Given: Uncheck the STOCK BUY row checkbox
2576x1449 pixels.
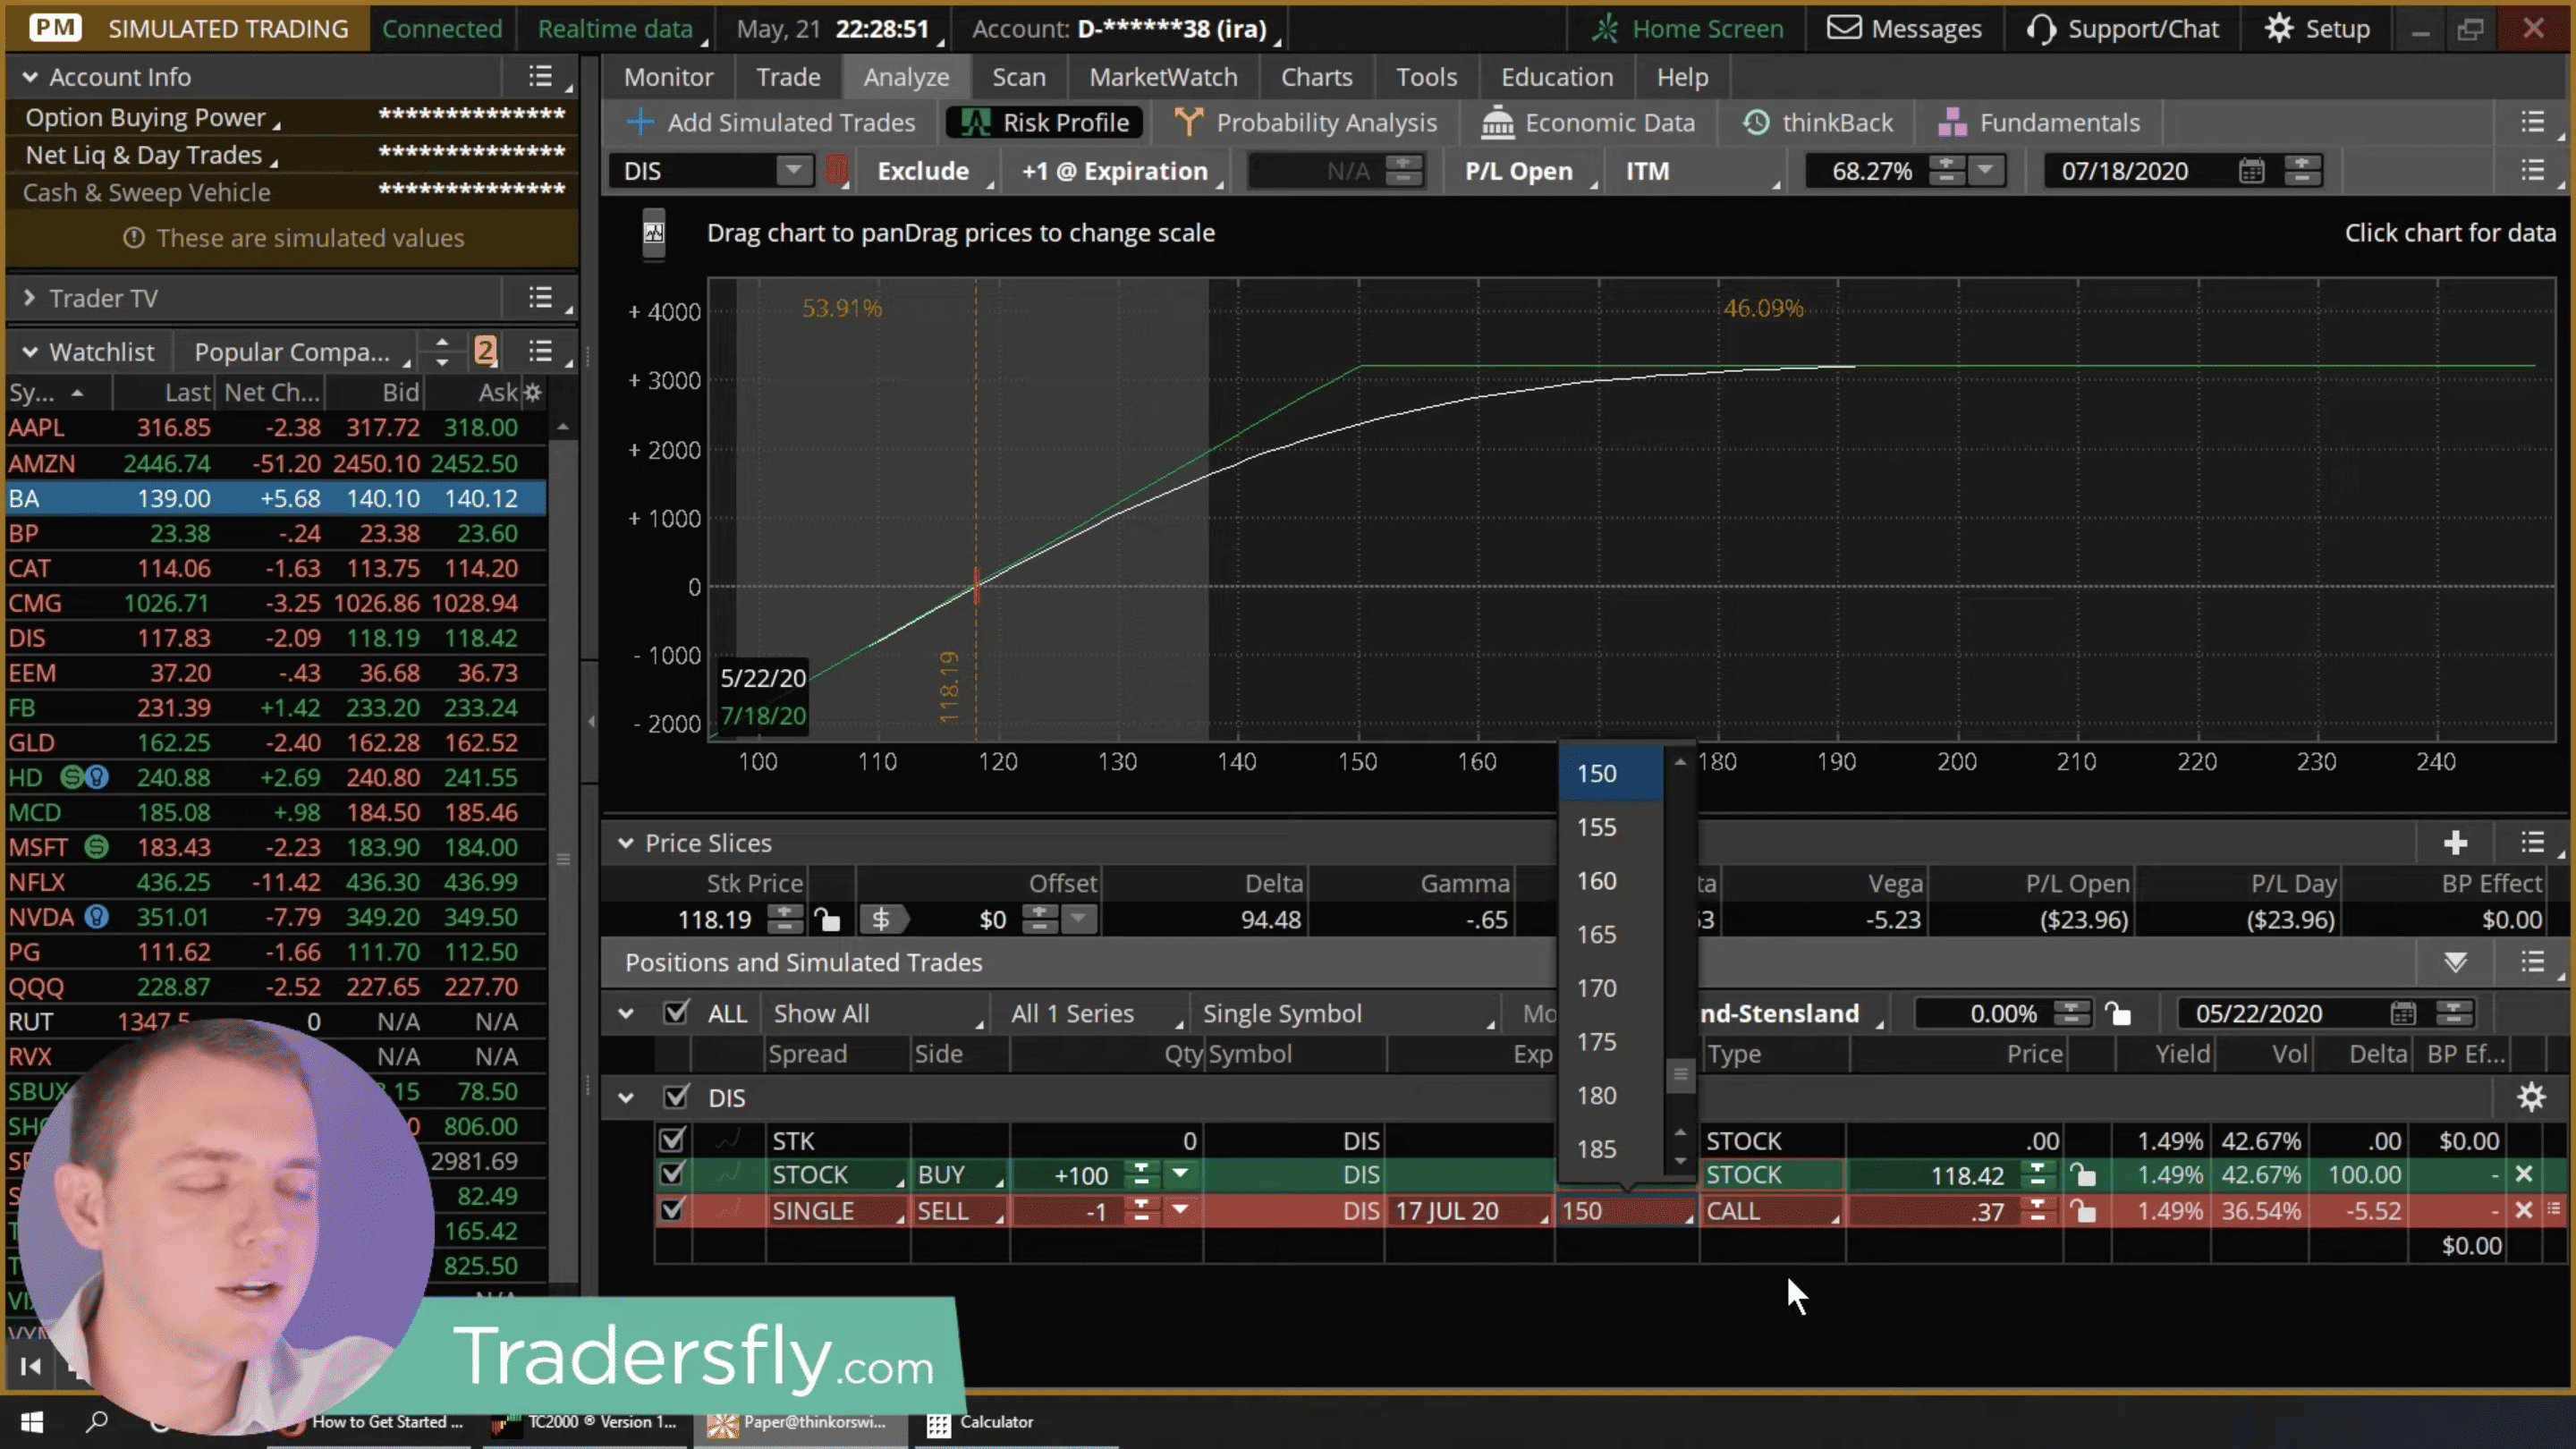Looking at the screenshot, I should (672, 1175).
